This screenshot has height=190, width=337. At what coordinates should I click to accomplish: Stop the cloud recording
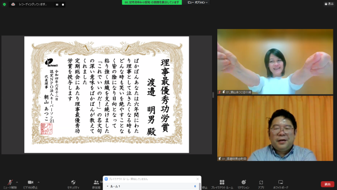point(63,5)
